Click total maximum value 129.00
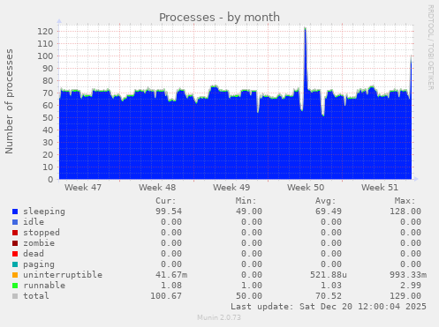 405,296
